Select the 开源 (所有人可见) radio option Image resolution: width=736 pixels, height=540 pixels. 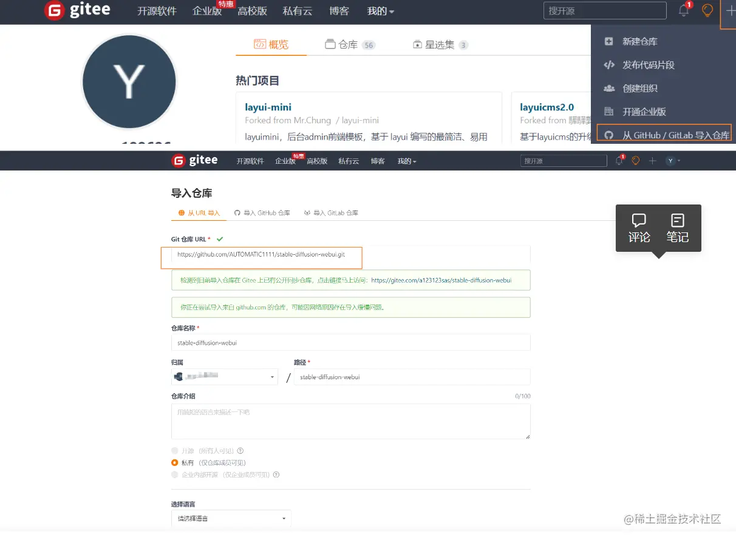pyautogui.click(x=175, y=451)
